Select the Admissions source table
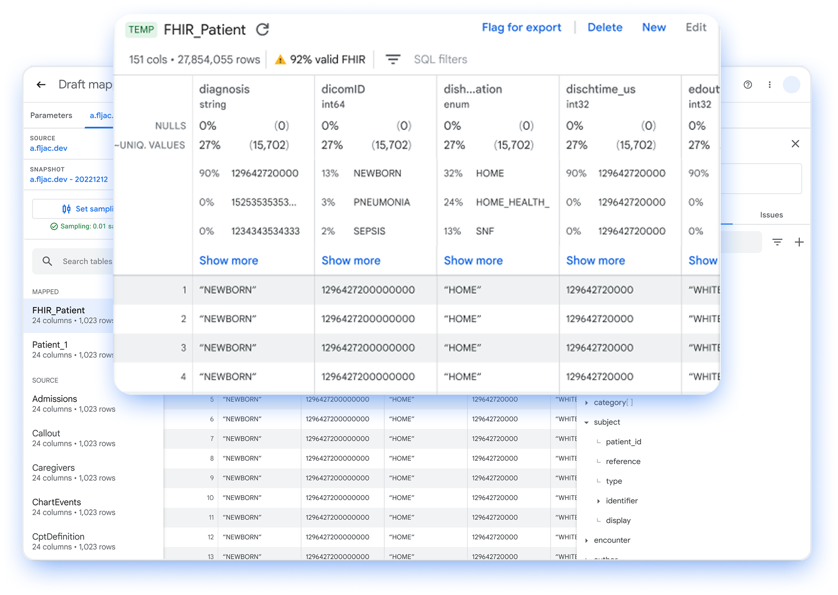 (94, 404)
